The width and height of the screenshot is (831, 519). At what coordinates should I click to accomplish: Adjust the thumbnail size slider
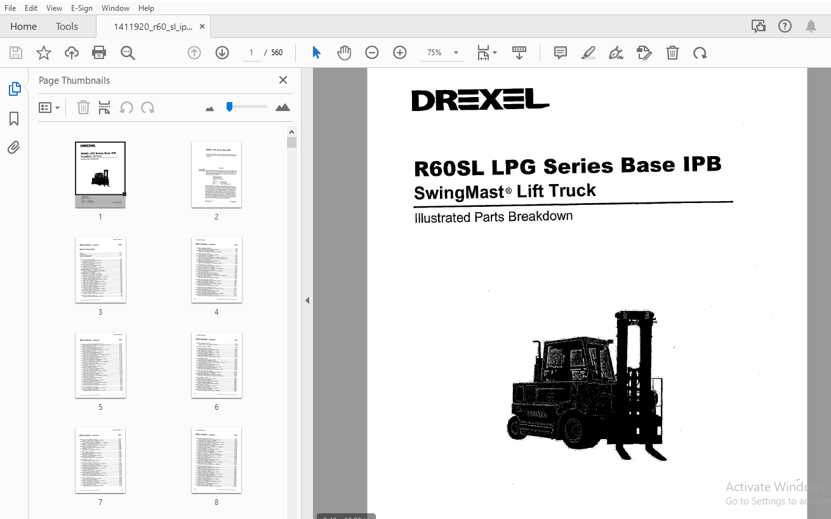click(229, 107)
